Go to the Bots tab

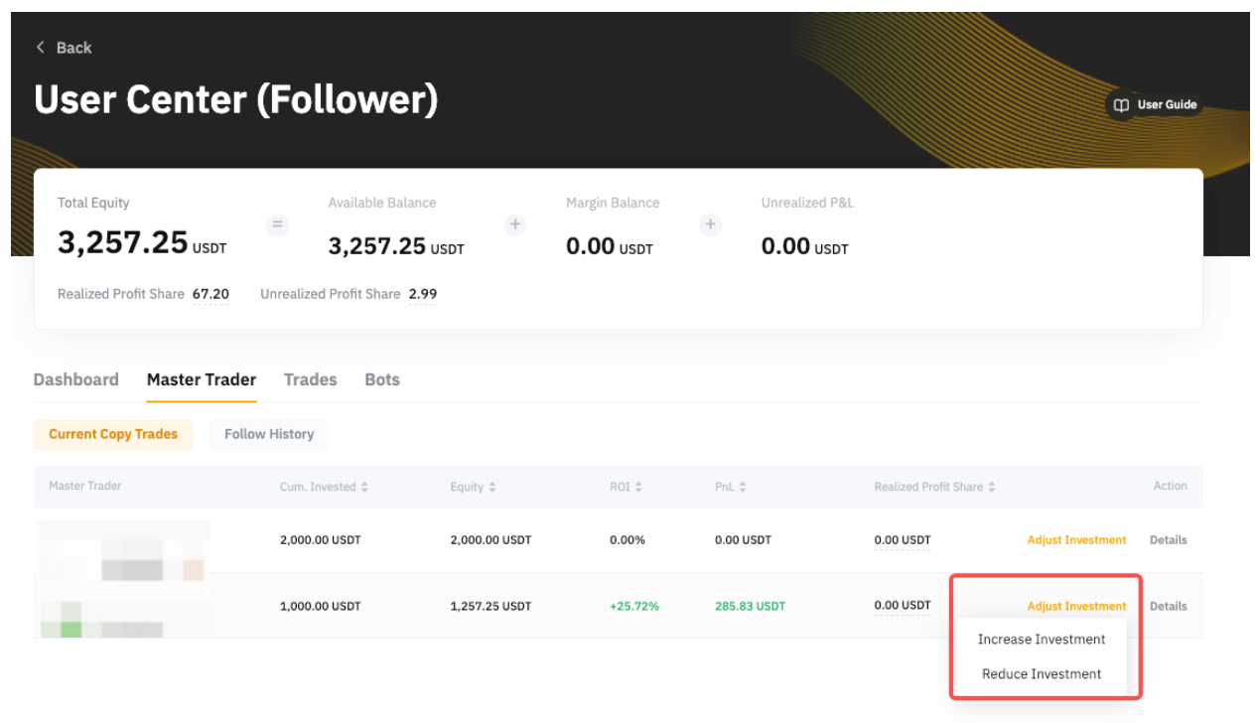[382, 379]
